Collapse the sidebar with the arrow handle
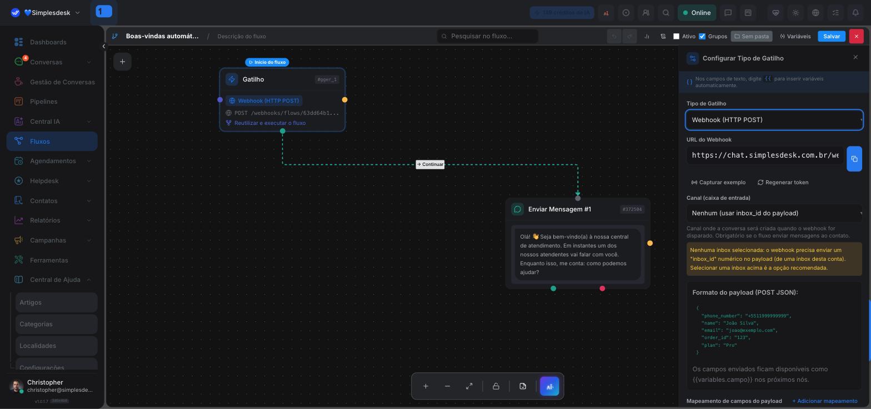The image size is (871, 409). tap(103, 47)
